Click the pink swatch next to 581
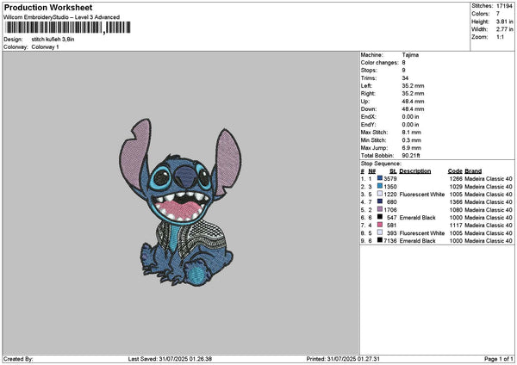The height and width of the screenshot is (365, 517). (x=380, y=225)
